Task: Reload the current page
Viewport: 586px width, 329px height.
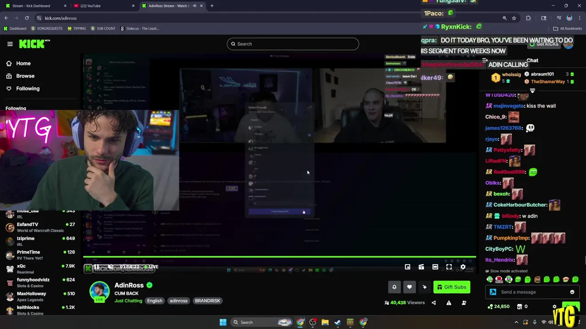Action: [x=27, y=18]
